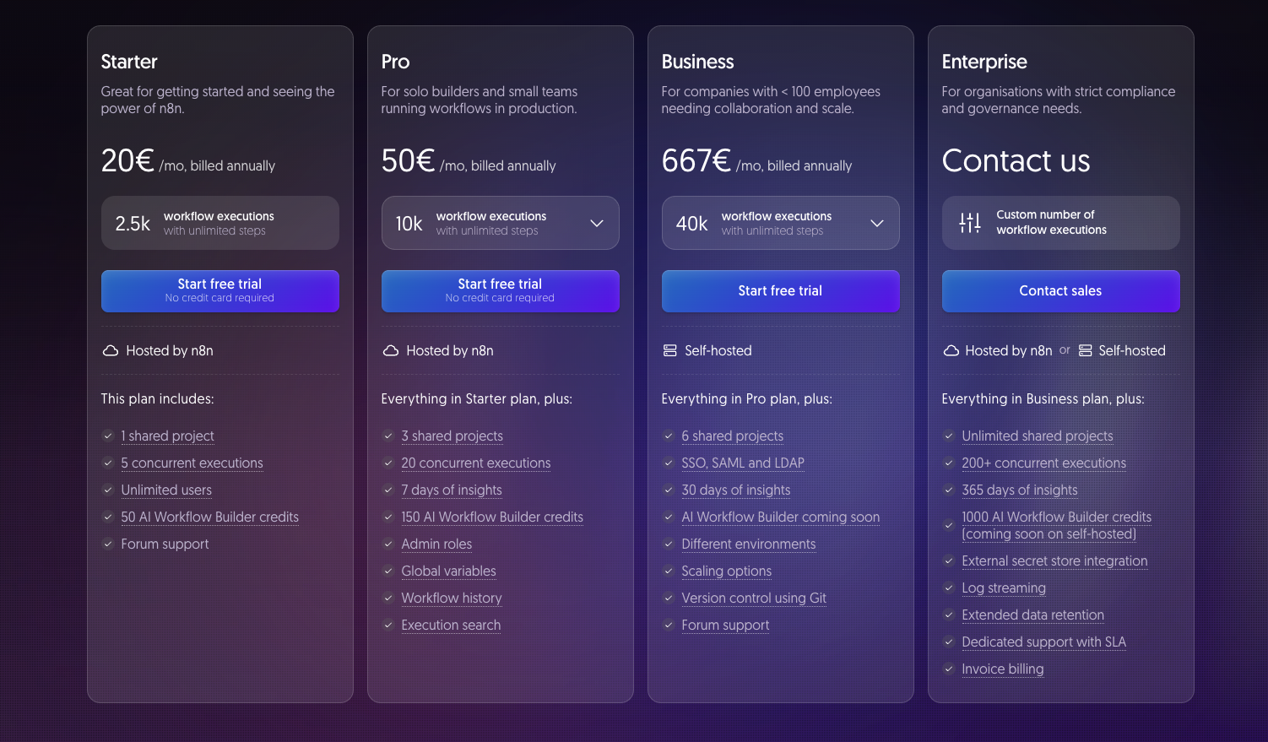
Task: Click the checkmark beside 20 concurrent executions
Action: pyautogui.click(x=388, y=463)
